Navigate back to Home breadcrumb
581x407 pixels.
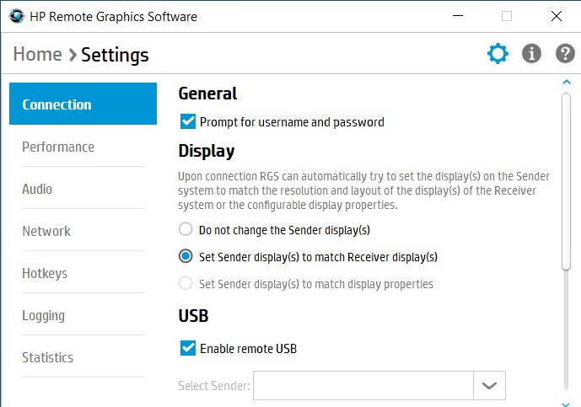[x=37, y=55]
